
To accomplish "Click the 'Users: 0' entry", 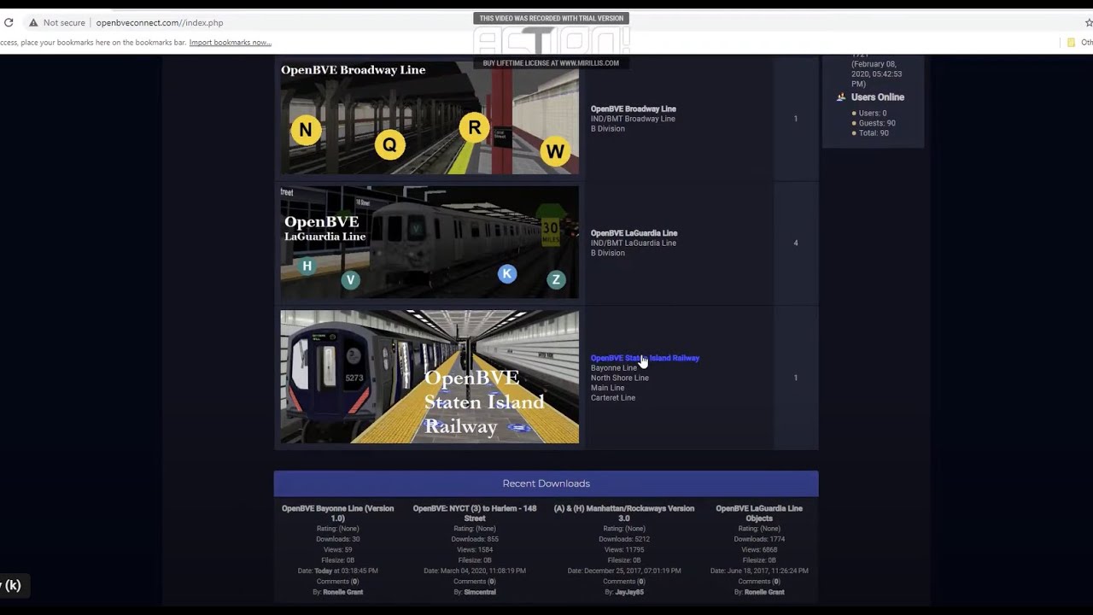I will (x=873, y=113).
